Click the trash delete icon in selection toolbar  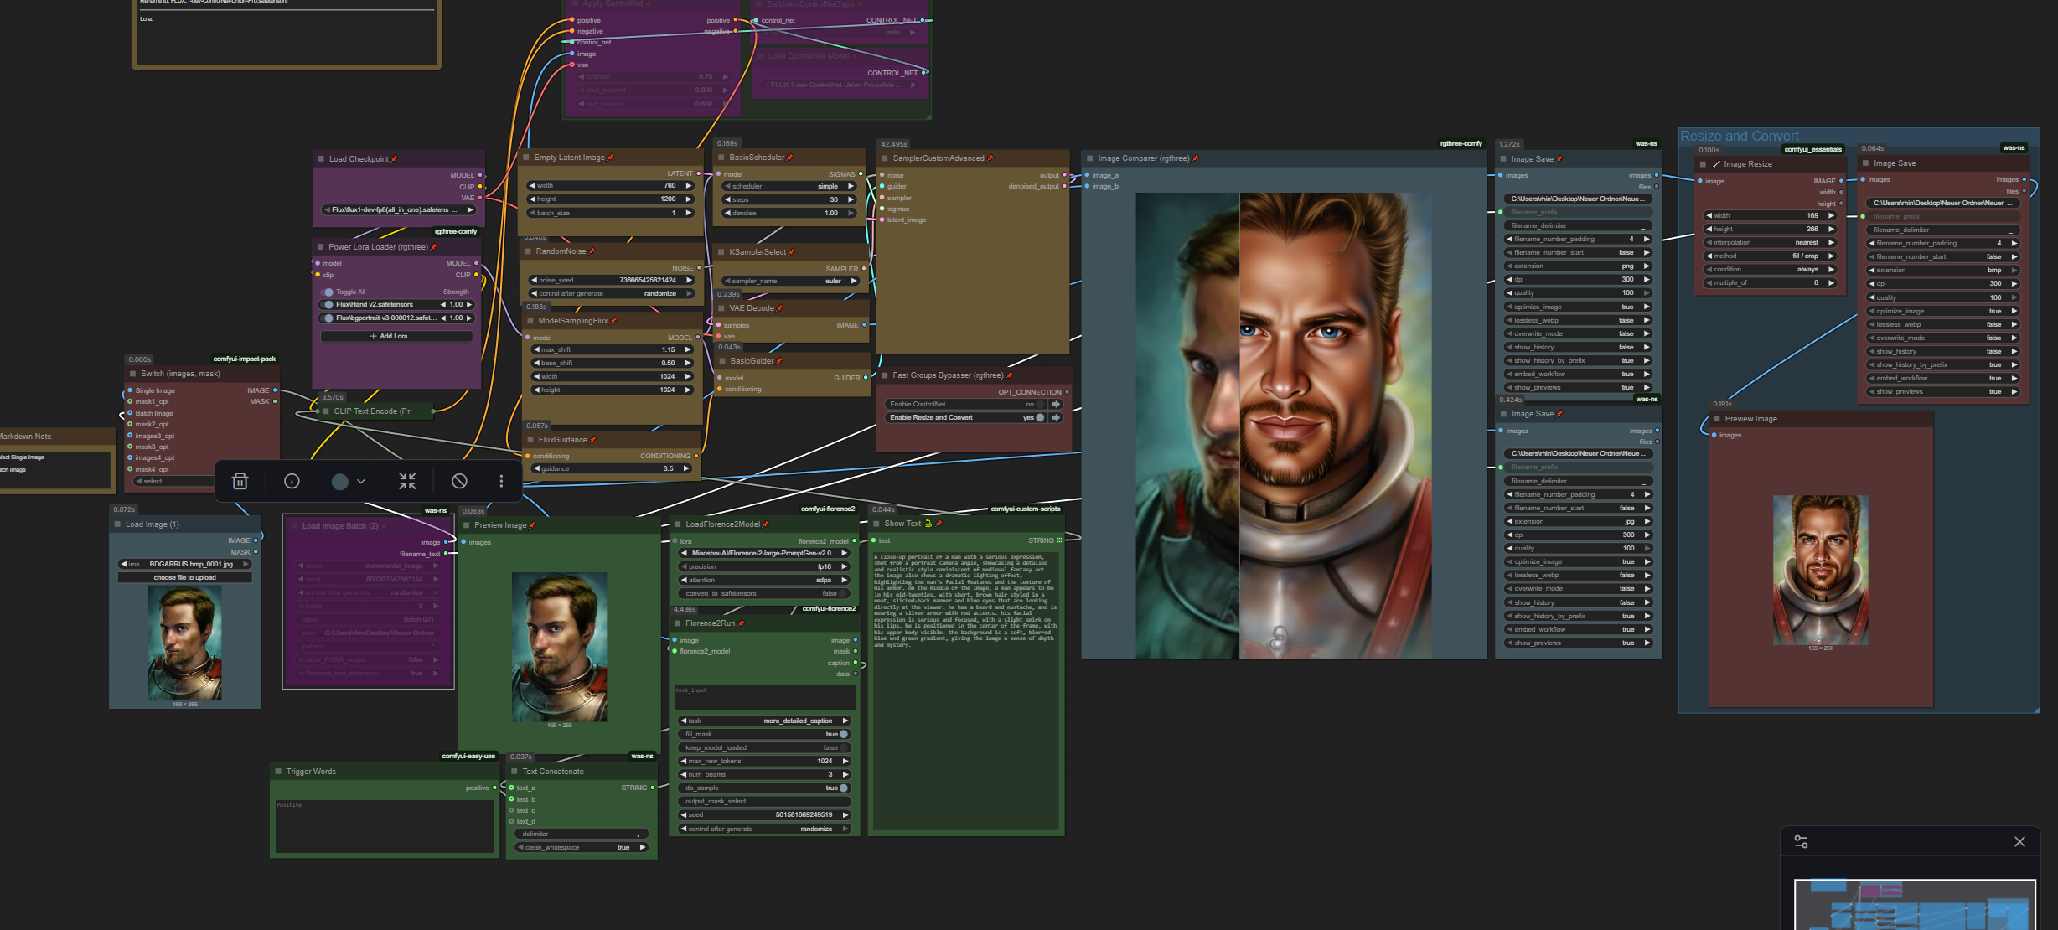pos(240,481)
